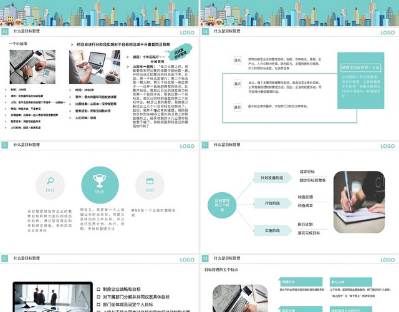
Task: Click the LOGO text on the trophy slide
Action: pyautogui.click(x=187, y=146)
